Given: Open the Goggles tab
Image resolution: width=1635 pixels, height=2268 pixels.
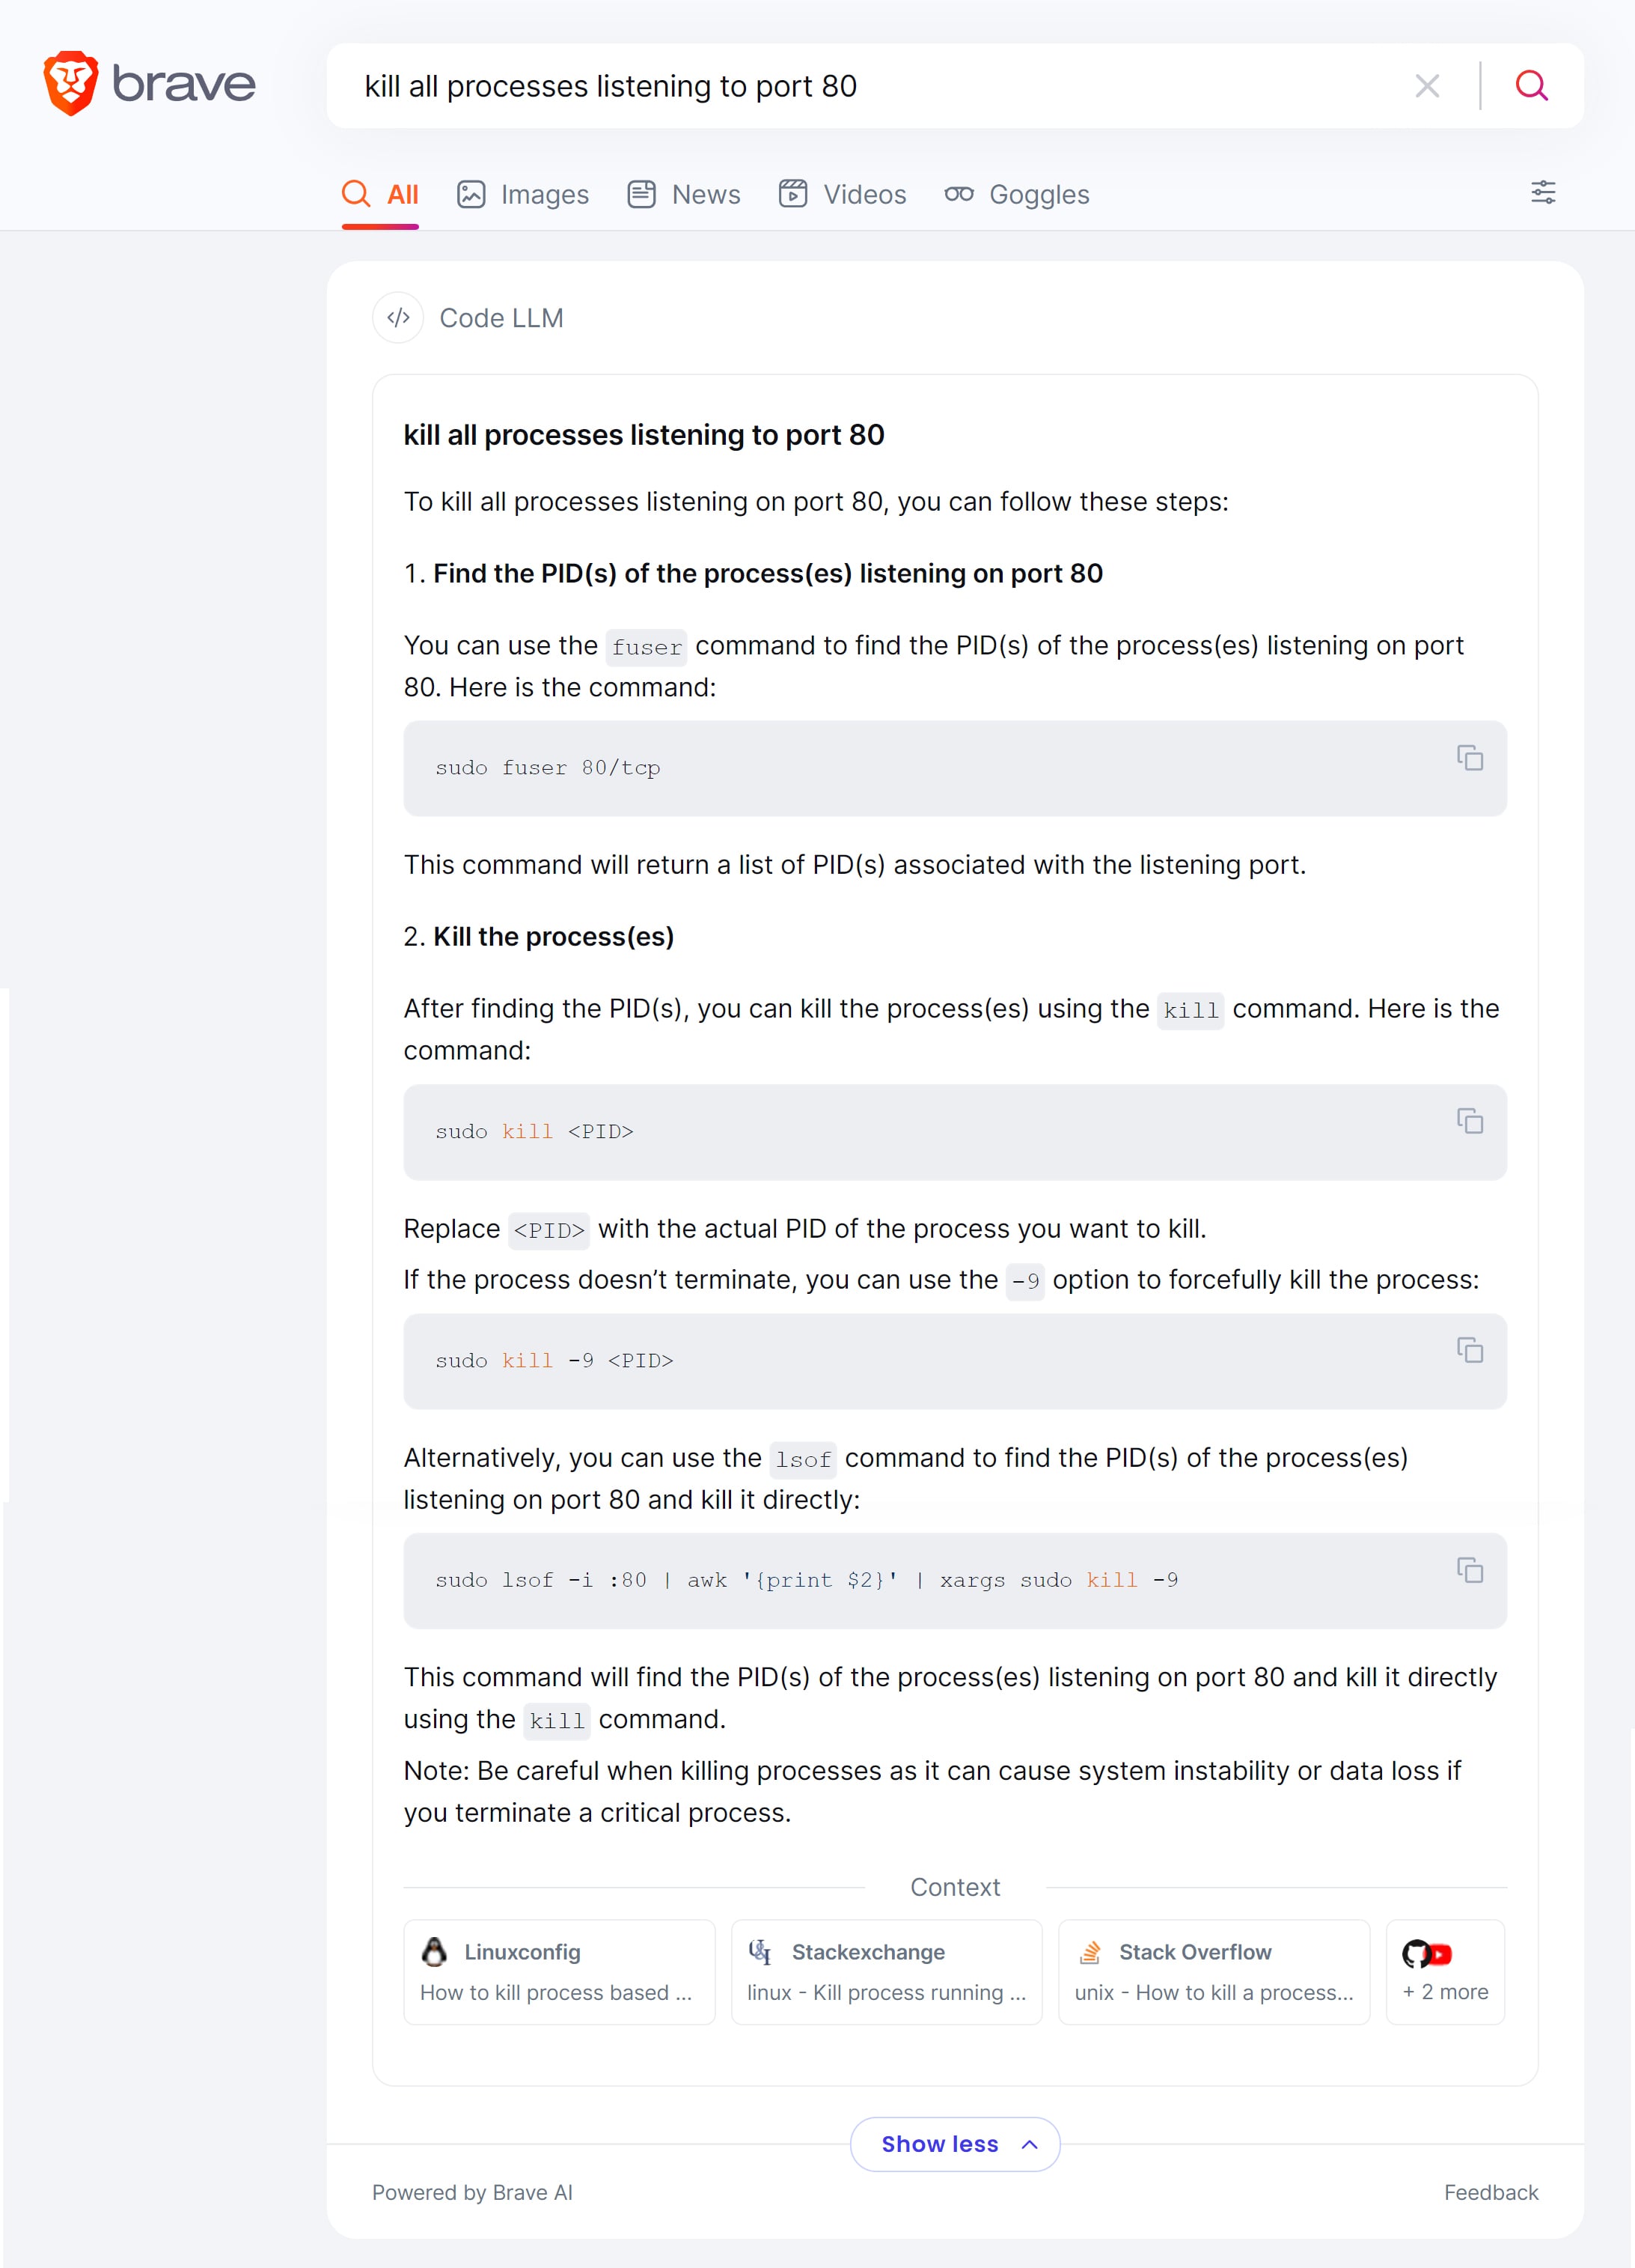Looking at the screenshot, I should 1016,194.
